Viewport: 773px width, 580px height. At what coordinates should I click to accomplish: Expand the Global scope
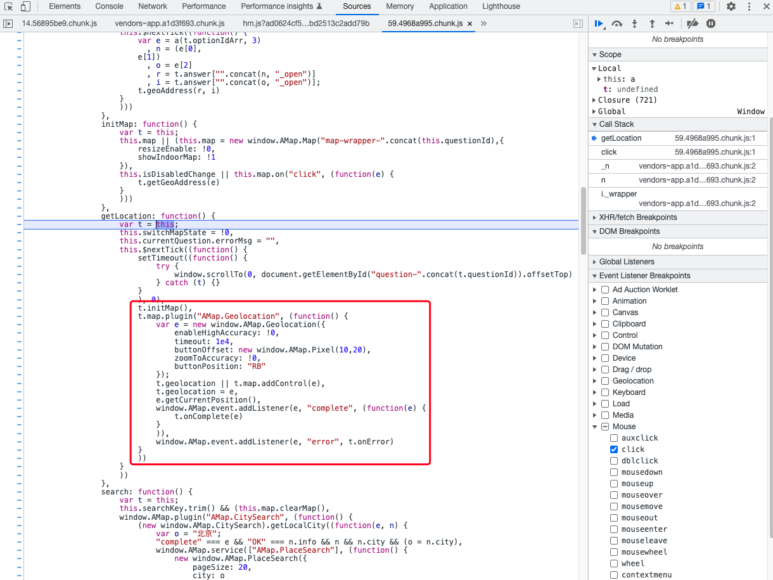coord(594,112)
